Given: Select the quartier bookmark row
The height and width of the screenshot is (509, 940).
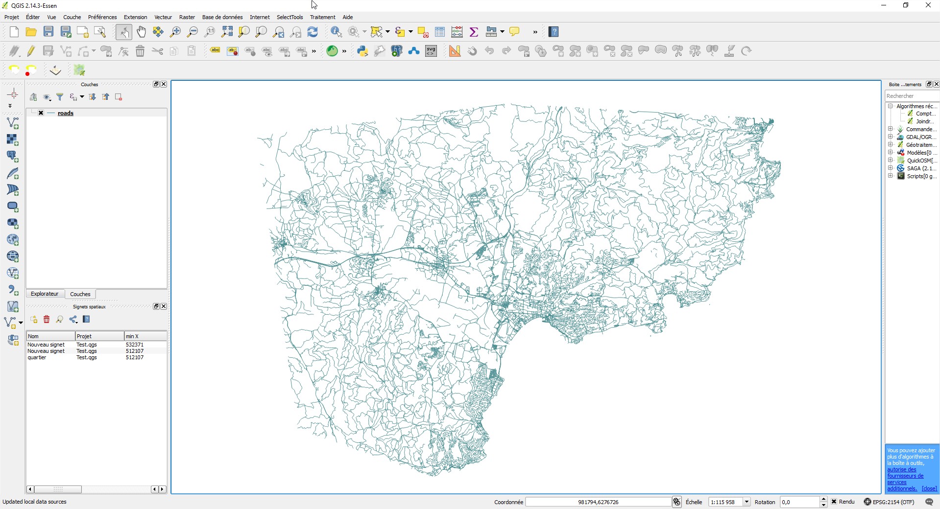Looking at the screenshot, I should pyautogui.click(x=96, y=358).
